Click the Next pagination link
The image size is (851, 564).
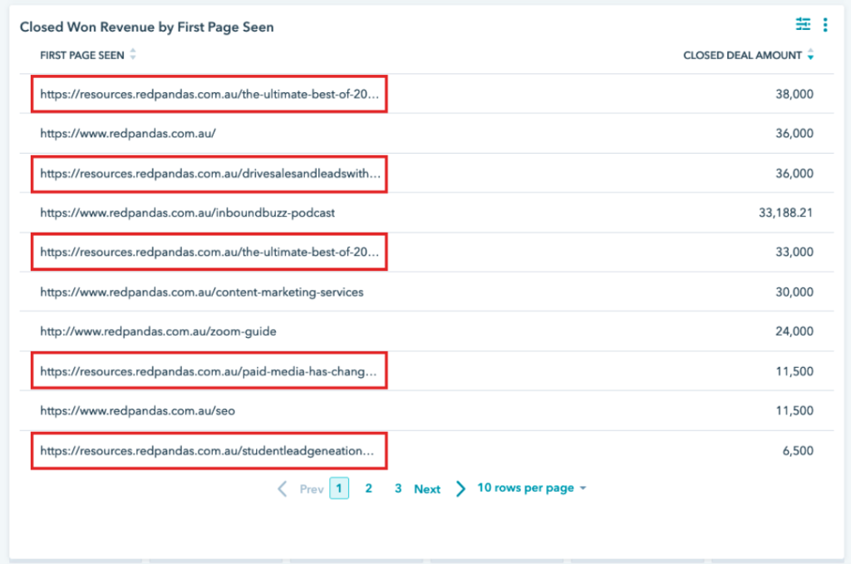click(x=427, y=488)
